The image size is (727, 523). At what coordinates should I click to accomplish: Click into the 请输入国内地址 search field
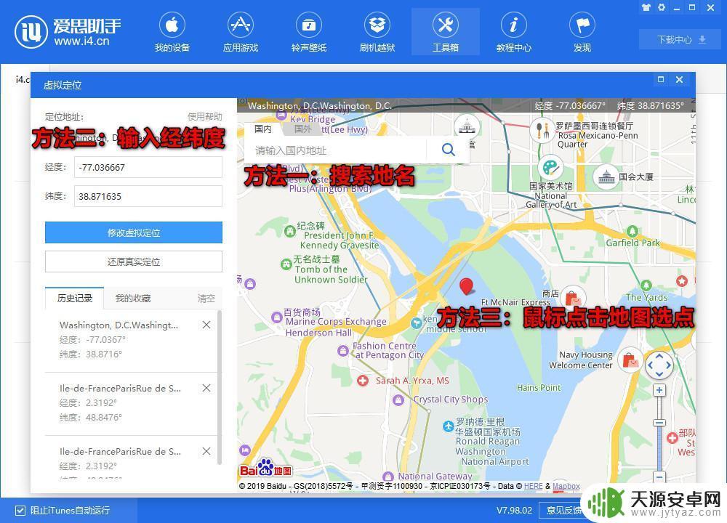[336, 150]
